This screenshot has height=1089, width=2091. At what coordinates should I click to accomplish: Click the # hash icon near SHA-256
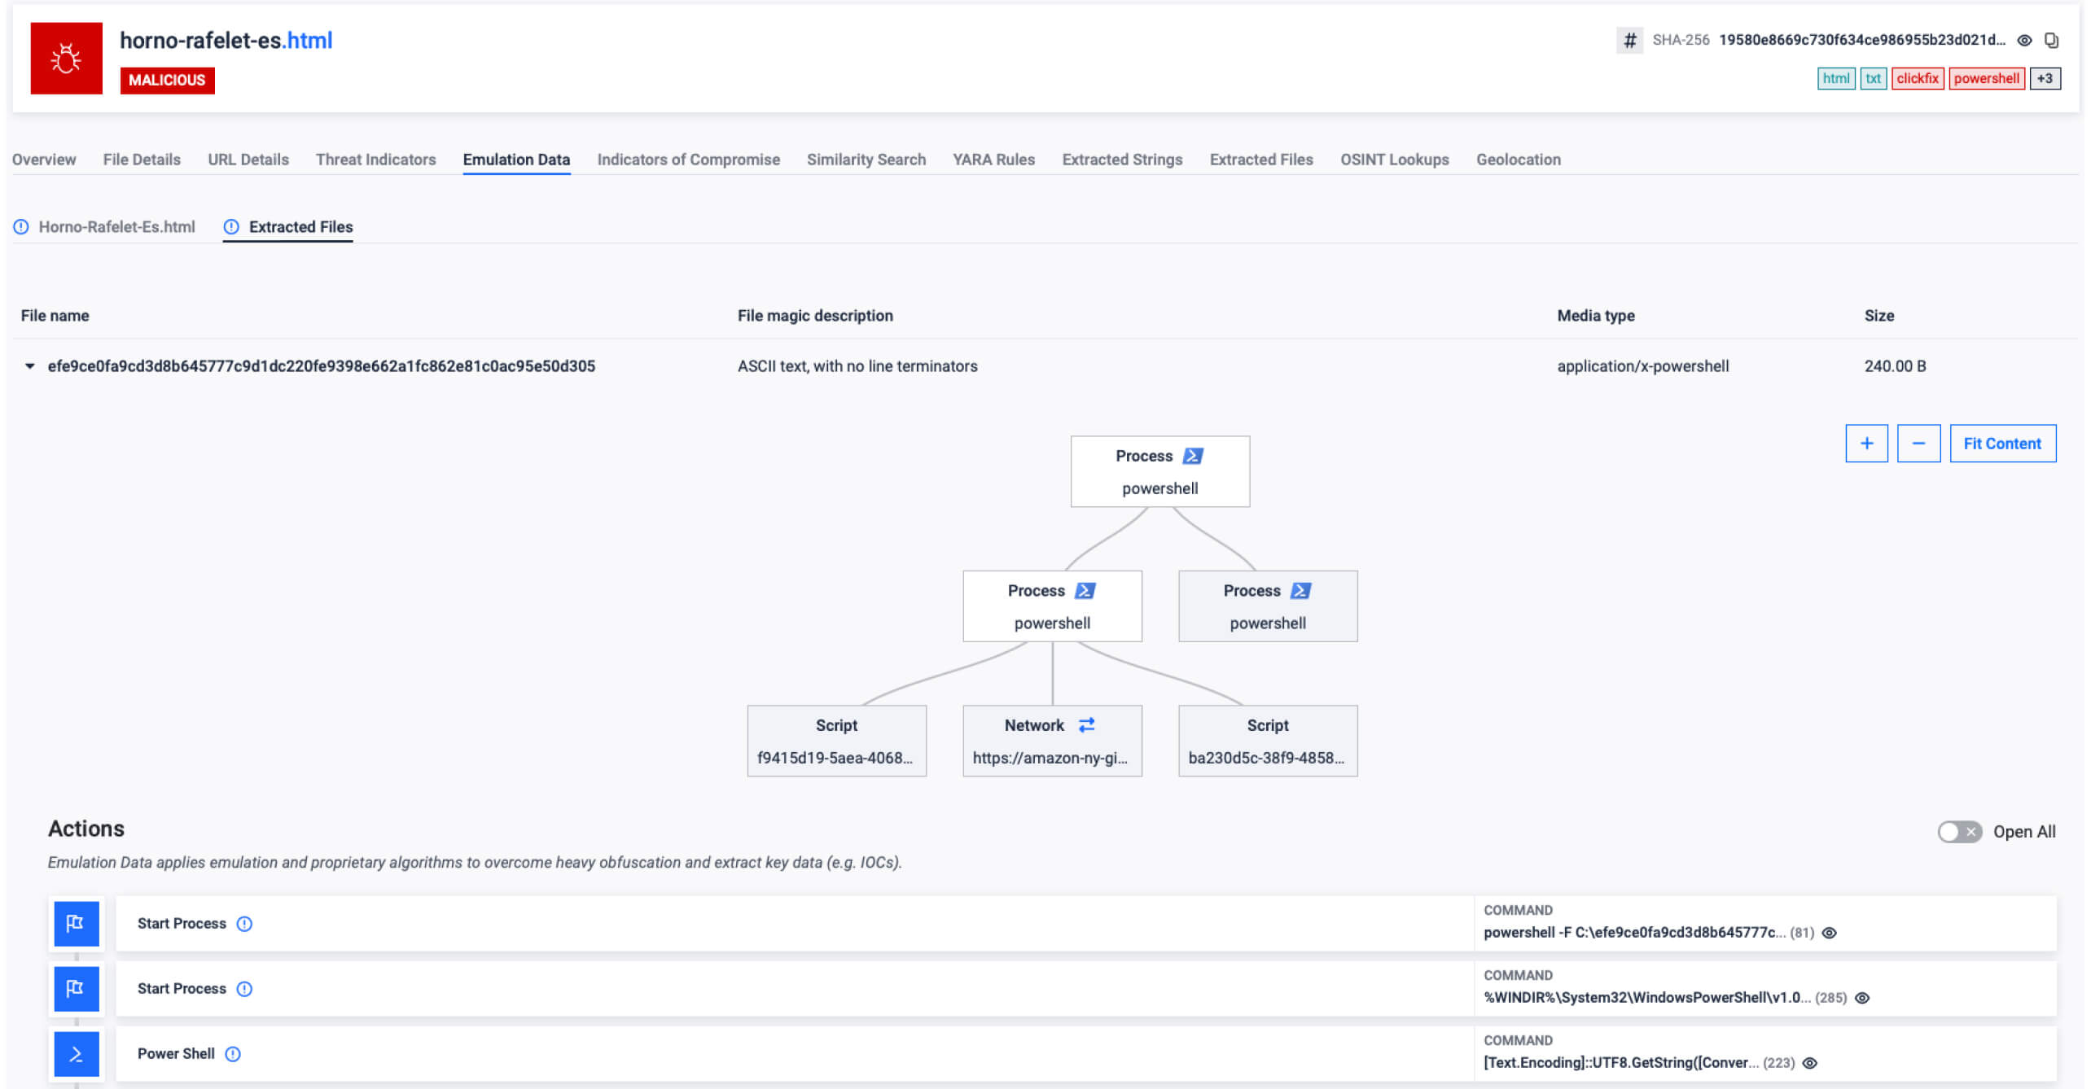click(1629, 40)
